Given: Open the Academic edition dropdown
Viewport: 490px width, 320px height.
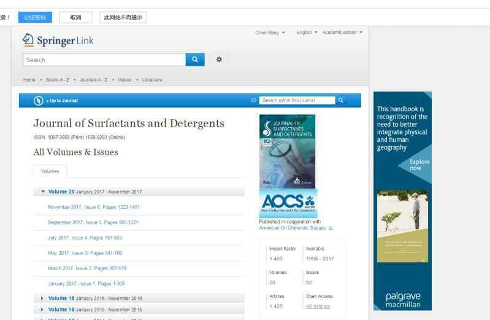Looking at the screenshot, I should click(x=342, y=33).
